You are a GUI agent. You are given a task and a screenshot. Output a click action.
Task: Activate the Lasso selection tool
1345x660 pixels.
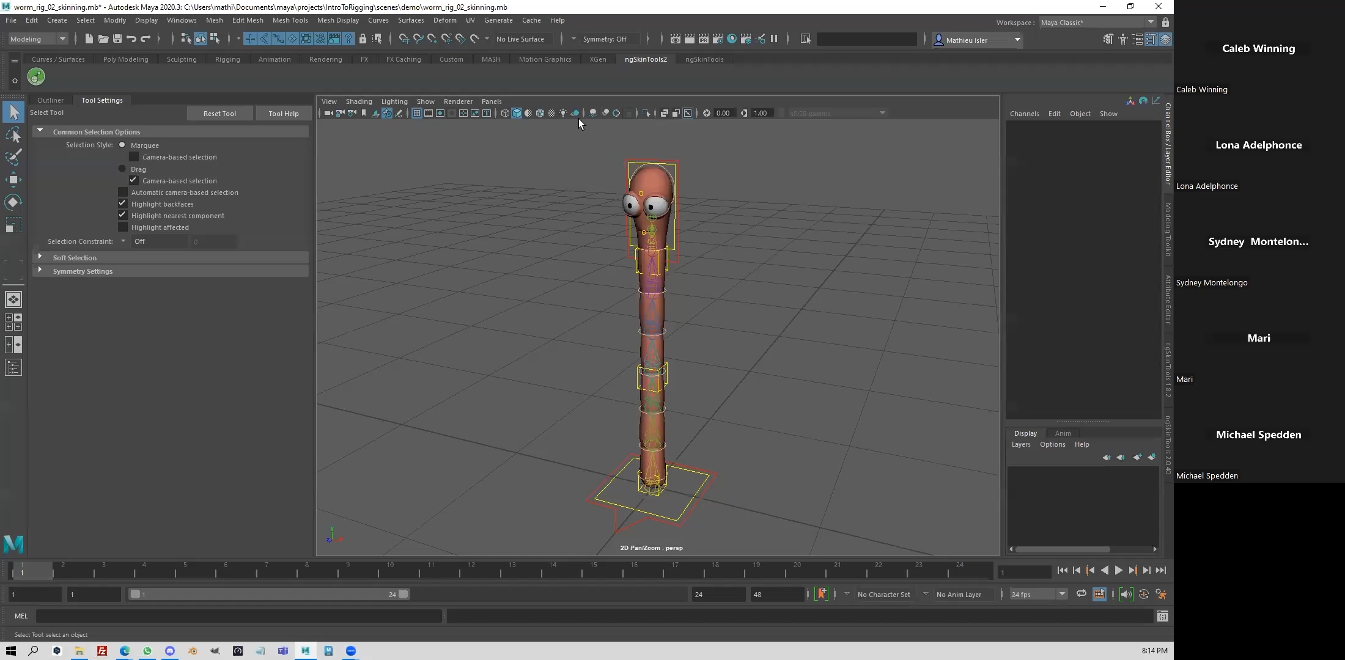click(13, 134)
